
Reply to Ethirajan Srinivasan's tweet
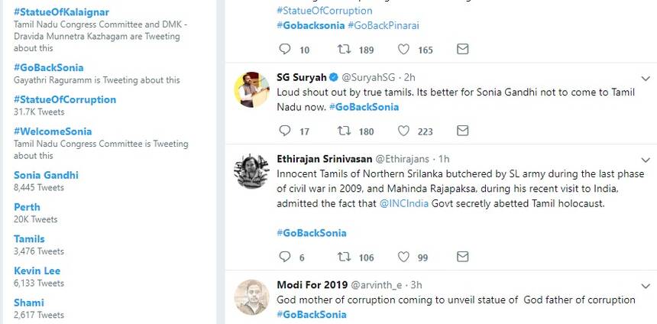(x=285, y=257)
